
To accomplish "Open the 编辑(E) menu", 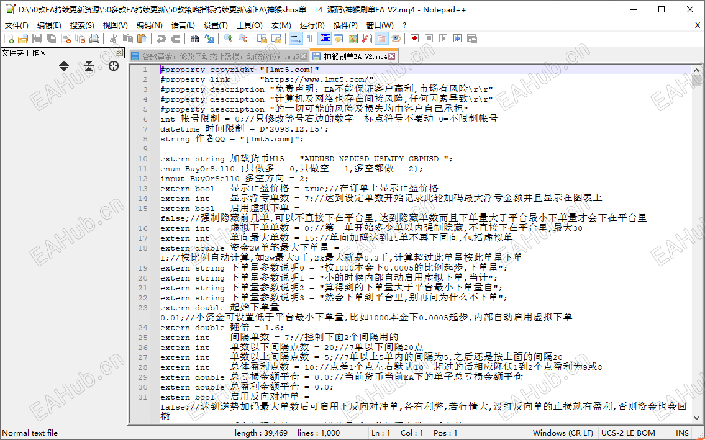I will 49,25.
